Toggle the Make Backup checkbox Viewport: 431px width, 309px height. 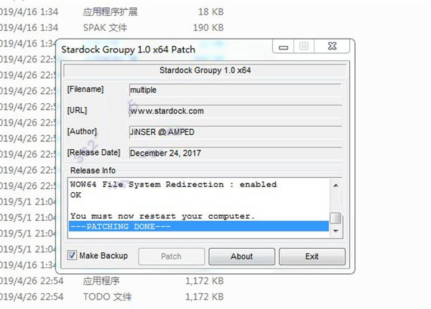72,255
